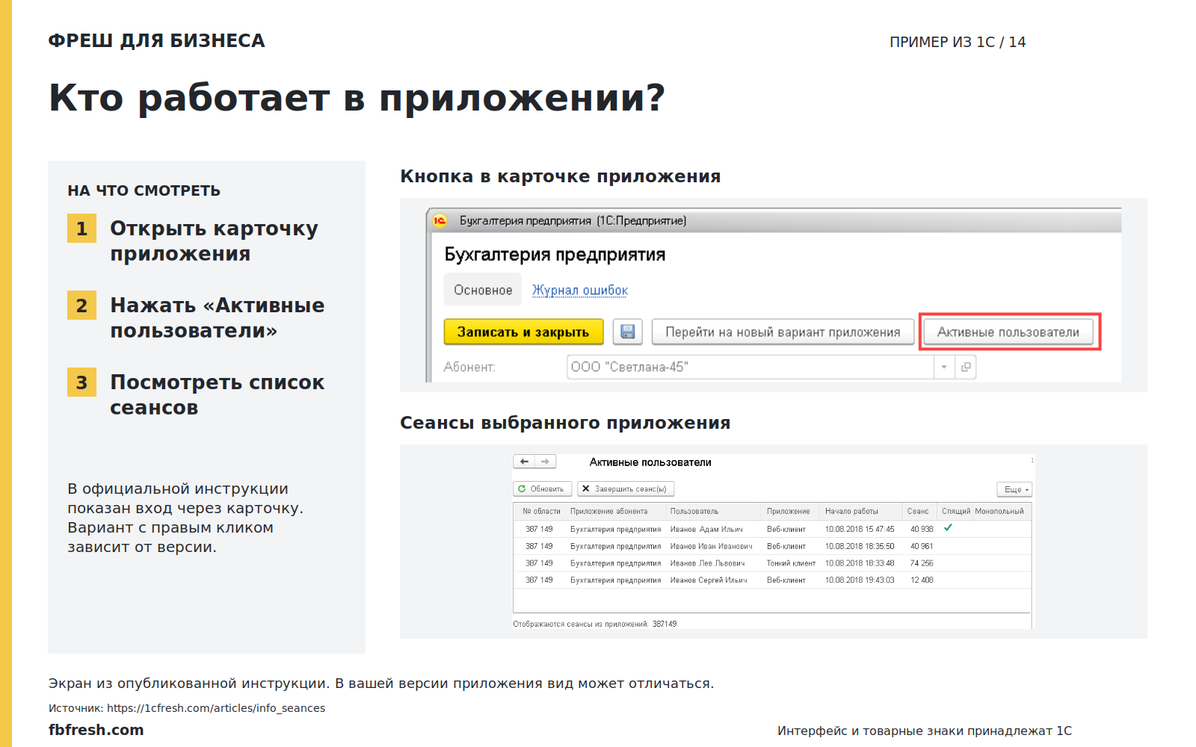The height and width of the screenshot is (747, 1196).
Task: Go forward with the right arrow
Action: pos(546,462)
